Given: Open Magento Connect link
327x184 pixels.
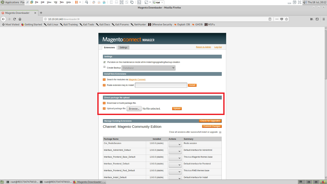Looking at the screenshot, I should [x=137, y=79].
